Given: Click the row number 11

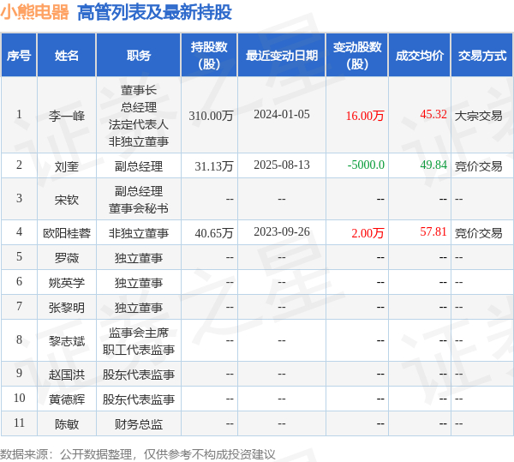Looking at the screenshot, I should coord(19,423).
